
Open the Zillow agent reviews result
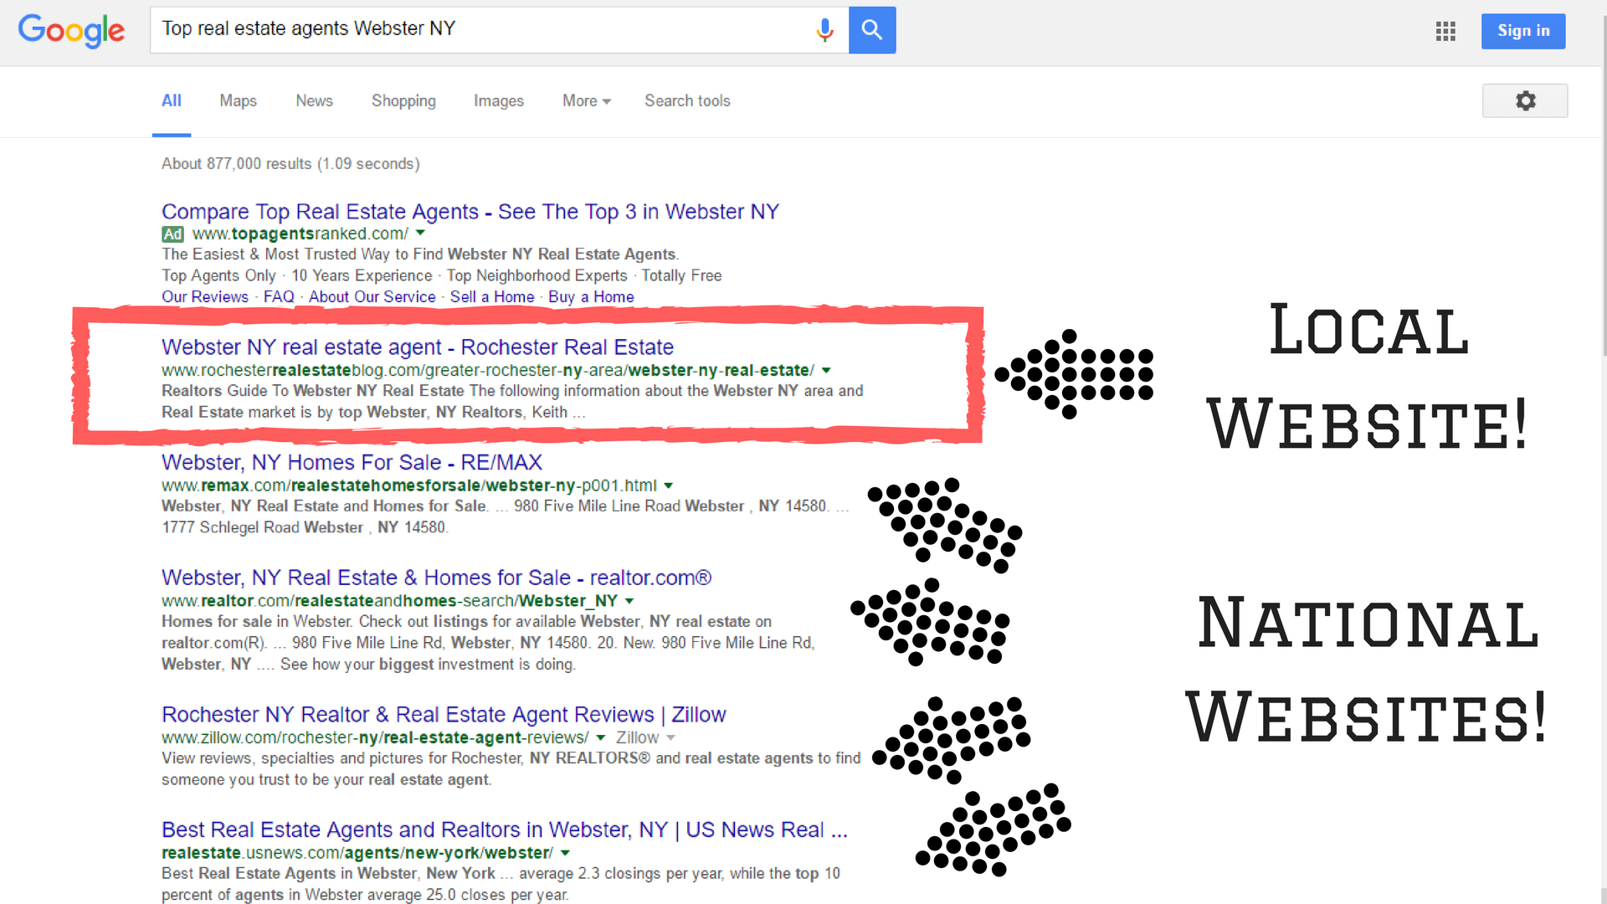pyautogui.click(x=444, y=715)
